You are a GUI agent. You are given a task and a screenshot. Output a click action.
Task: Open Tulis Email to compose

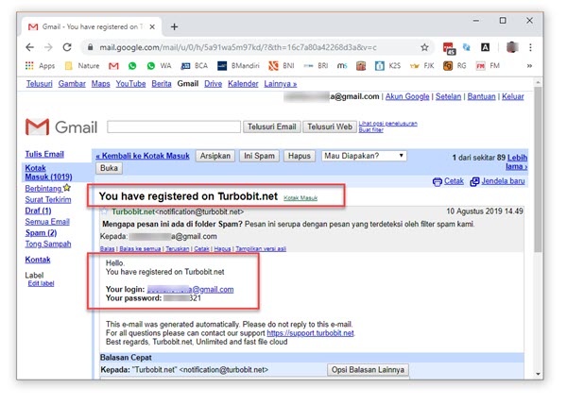44,154
